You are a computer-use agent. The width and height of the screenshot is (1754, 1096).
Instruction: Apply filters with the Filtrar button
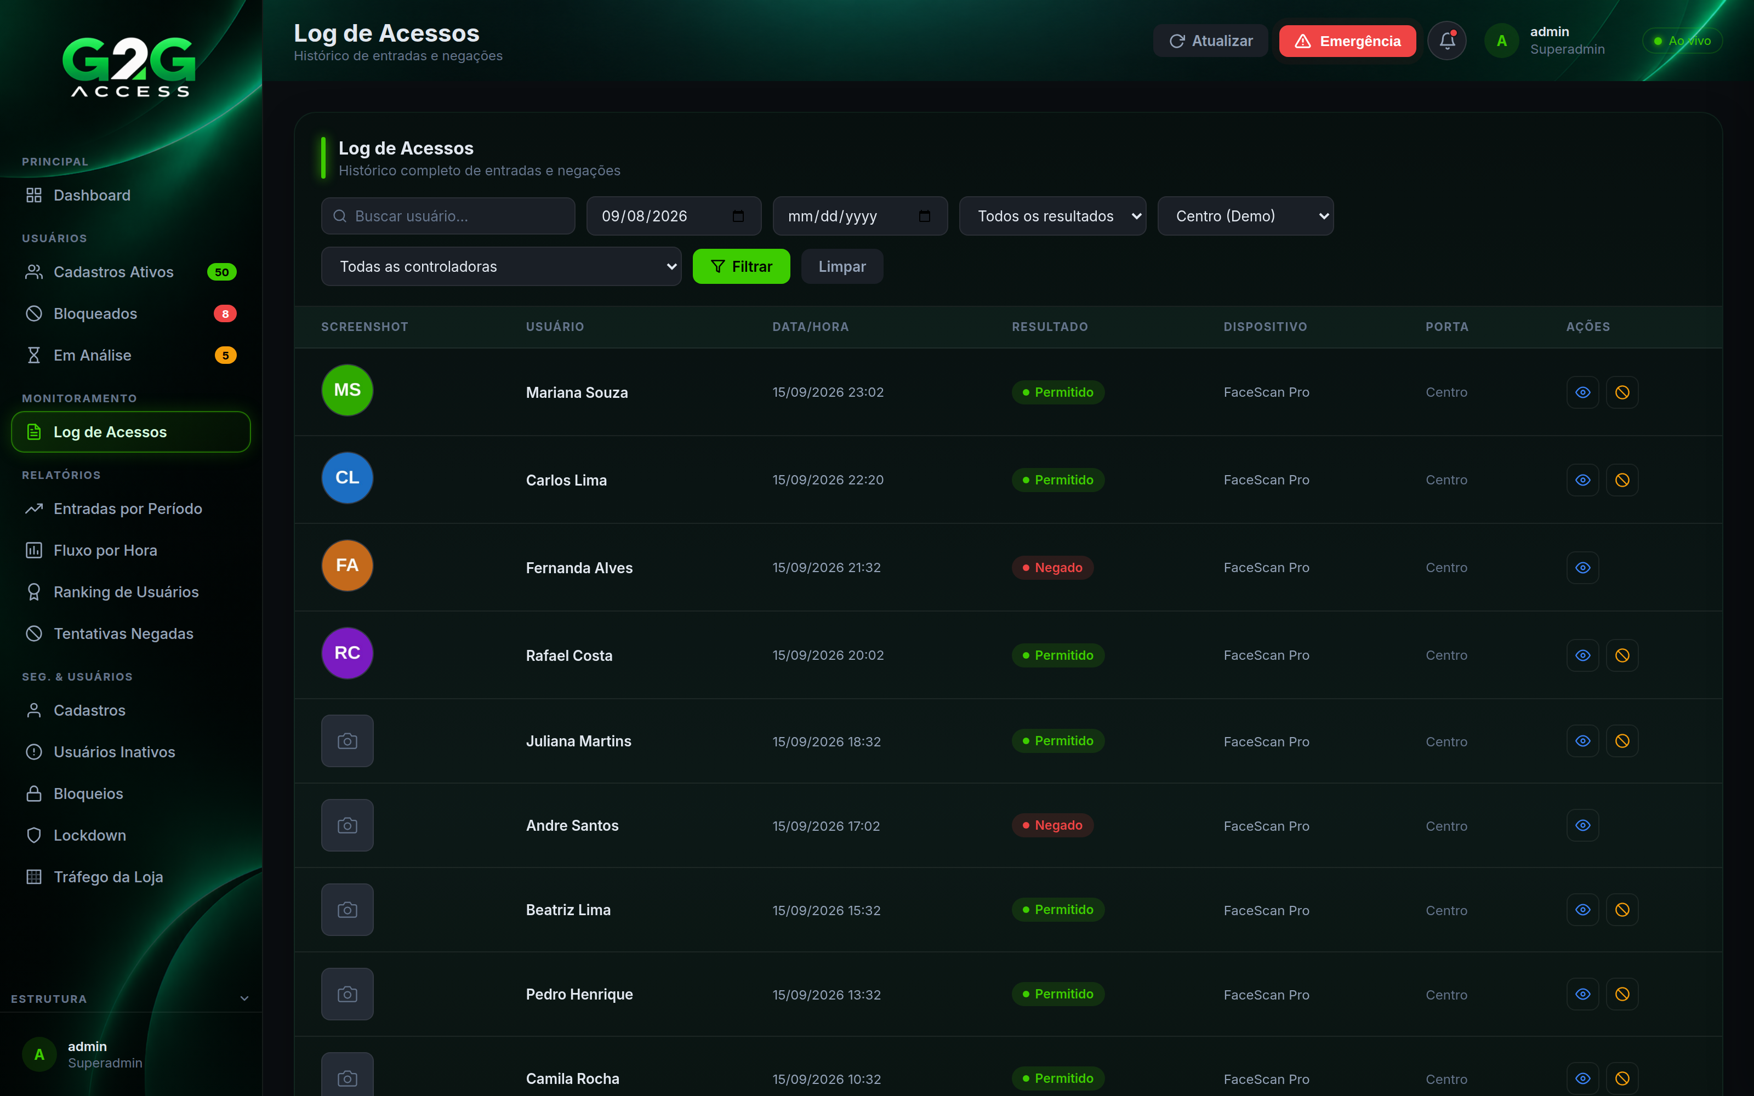pos(741,266)
